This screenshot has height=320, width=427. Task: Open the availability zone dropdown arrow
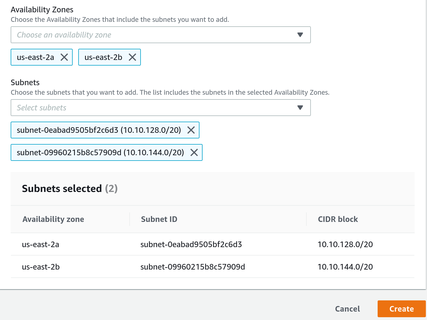[x=300, y=35]
